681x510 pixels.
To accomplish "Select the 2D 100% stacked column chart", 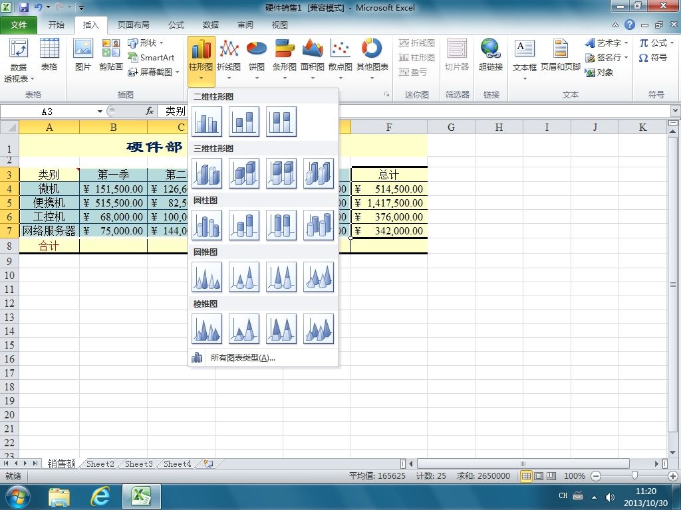I will click(x=281, y=122).
